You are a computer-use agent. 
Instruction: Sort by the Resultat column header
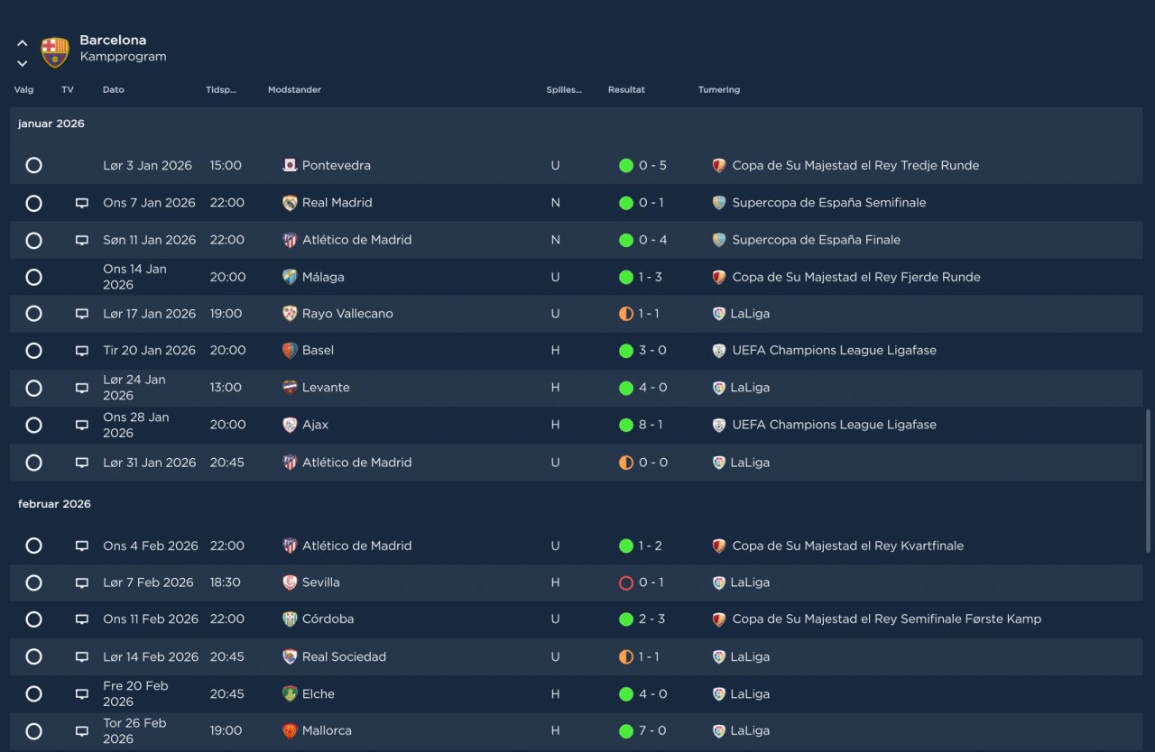[x=626, y=90]
